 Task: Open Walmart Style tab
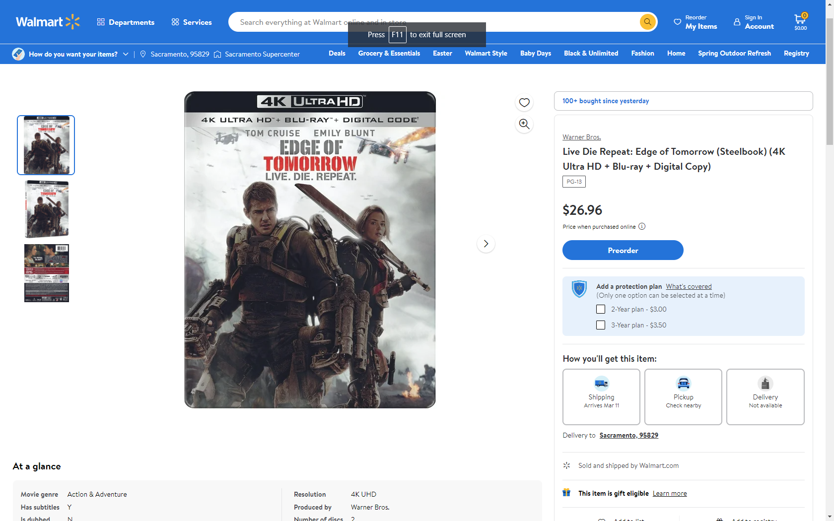click(x=486, y=53)
